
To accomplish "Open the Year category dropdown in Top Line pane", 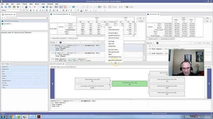I will 141,18.
